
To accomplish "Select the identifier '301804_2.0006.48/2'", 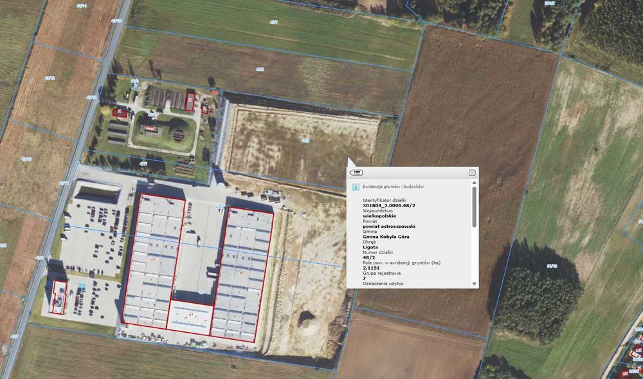I will coord(389,205).
